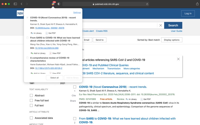
Task: Click the year 2021 timeline label
Action: [62, 83]
